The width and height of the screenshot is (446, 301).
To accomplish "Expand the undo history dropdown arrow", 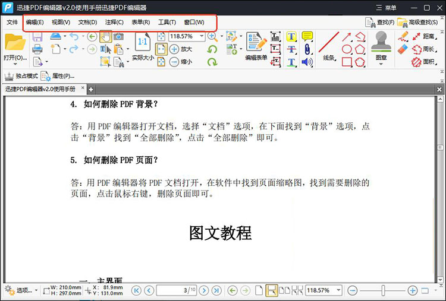I will (83, 36).
